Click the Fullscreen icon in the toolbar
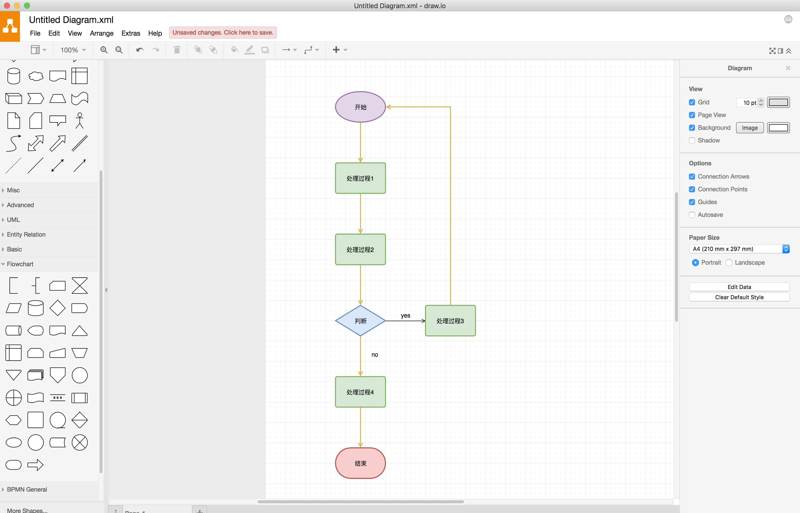Viewport: 800px width, 513px height. (772, 51)
